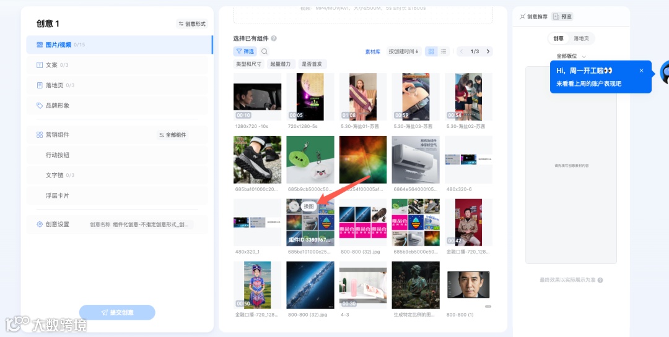Screen dimensions: 669x337
Task: Open the 起量潜力 filter
Action: pos(281,64)
